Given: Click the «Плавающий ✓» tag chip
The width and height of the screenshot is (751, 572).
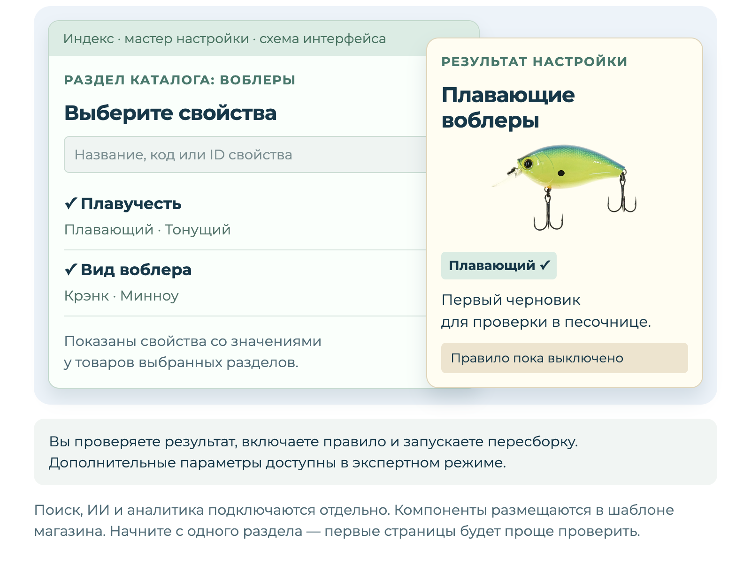Looking at the screenshot, I should [498, 266].
